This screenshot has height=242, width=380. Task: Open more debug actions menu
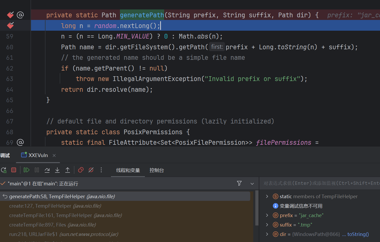101,170
